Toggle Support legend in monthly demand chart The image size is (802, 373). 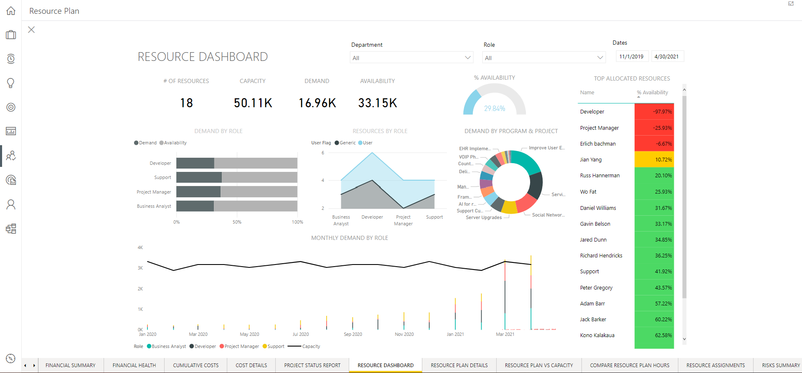[x=273, y=346]
